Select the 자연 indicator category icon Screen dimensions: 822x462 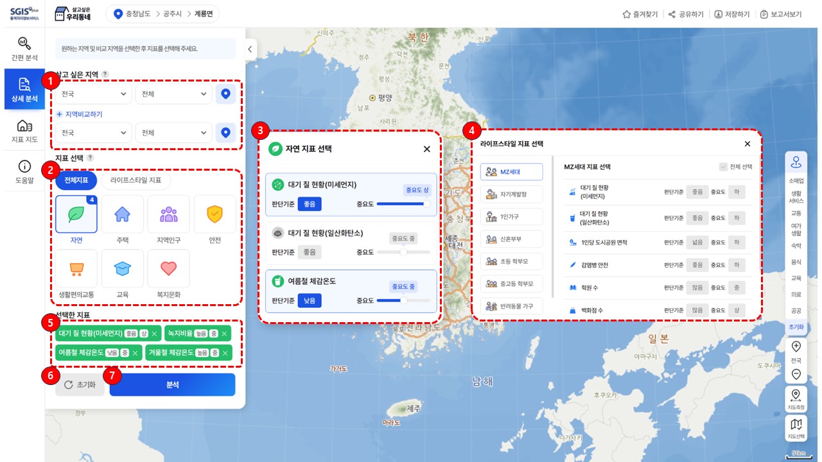[76, 215]
